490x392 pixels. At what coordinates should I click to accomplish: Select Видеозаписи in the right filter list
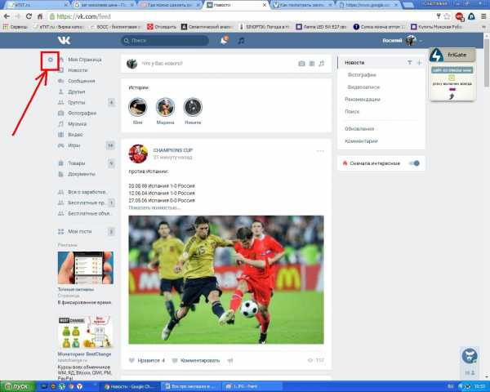point(363,87)
